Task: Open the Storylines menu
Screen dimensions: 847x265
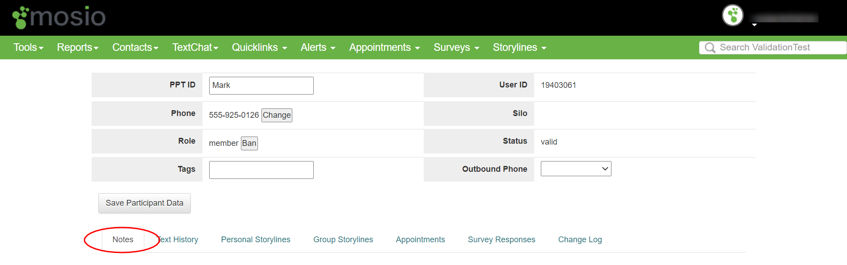Action: pos(519,47)
